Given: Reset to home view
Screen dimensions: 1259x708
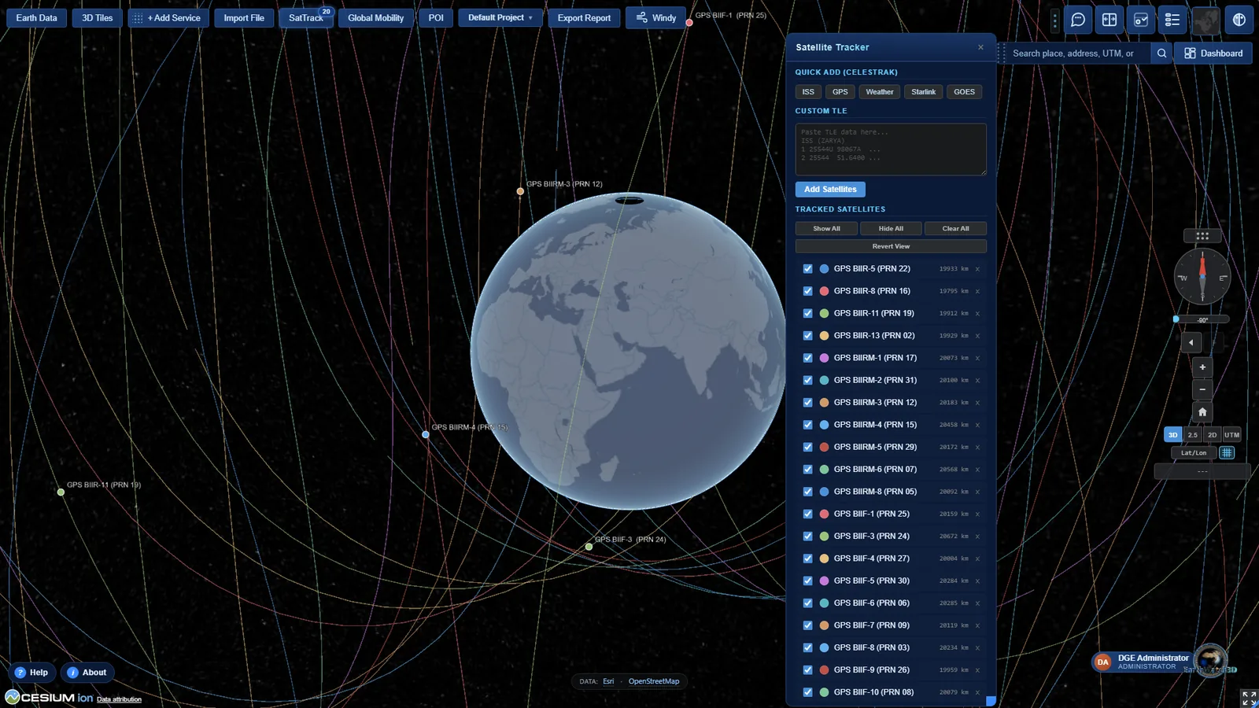Looking at the screenshot, I should pos(1202,411).
